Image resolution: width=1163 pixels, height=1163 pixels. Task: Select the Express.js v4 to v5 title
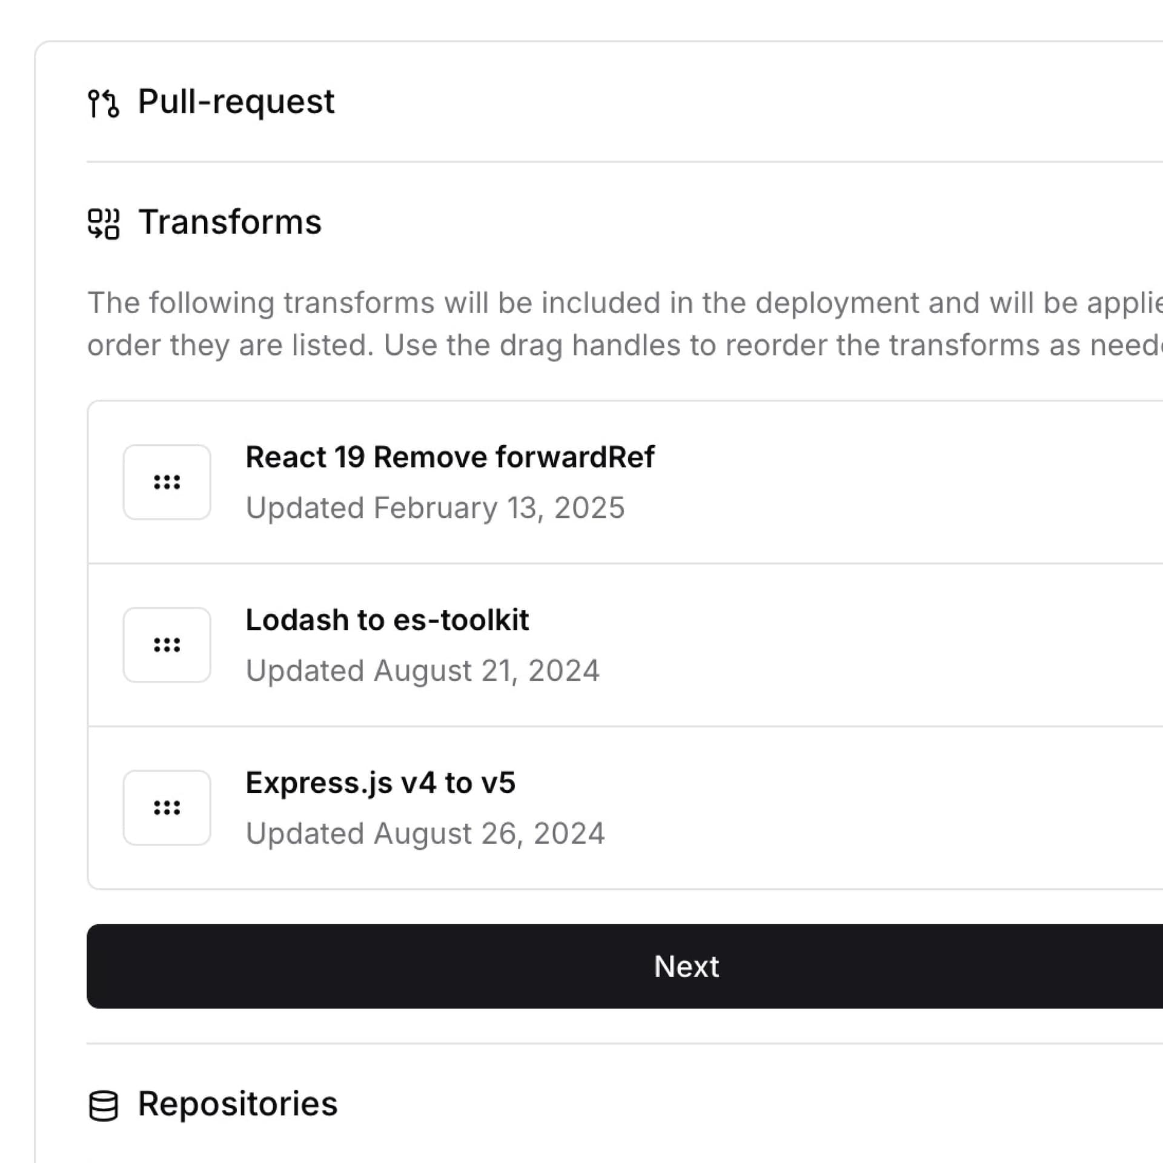tap(380, 783)
